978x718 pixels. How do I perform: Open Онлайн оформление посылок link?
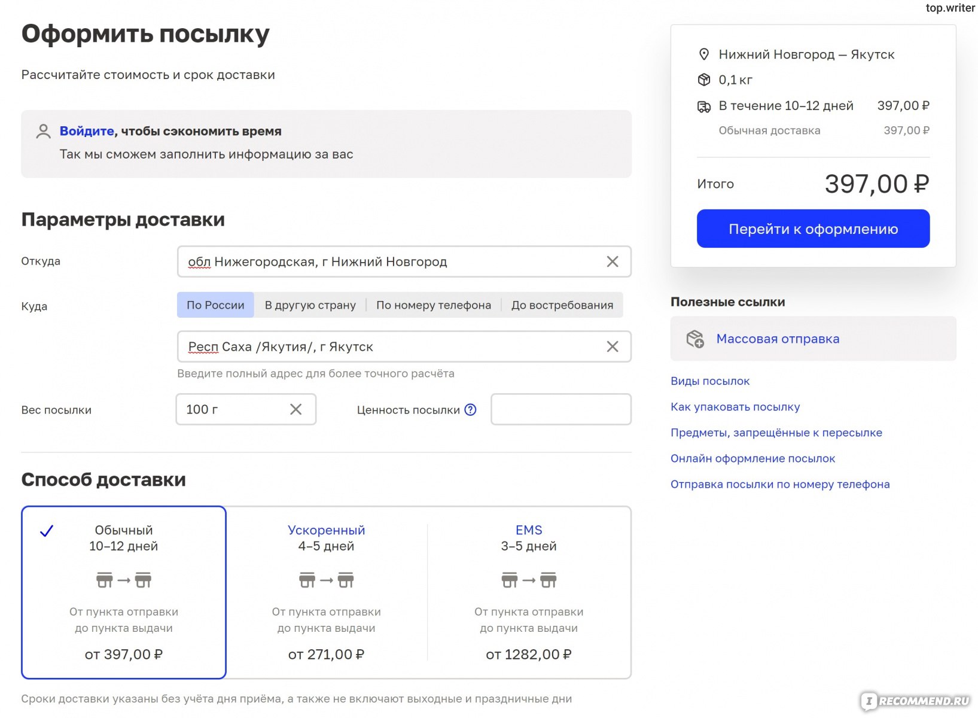tap(752, 458)
